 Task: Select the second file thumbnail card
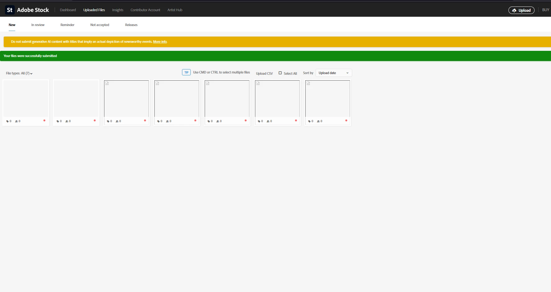(76, 103)
